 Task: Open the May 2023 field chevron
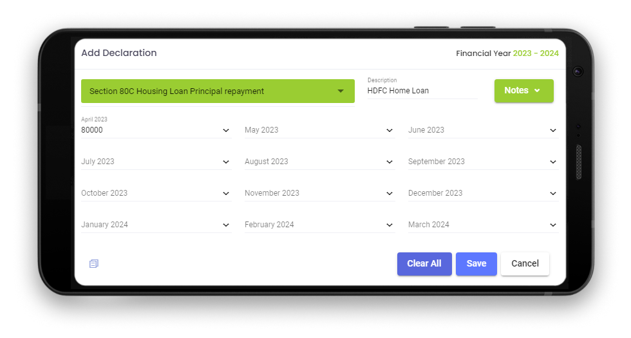[390, 130]
